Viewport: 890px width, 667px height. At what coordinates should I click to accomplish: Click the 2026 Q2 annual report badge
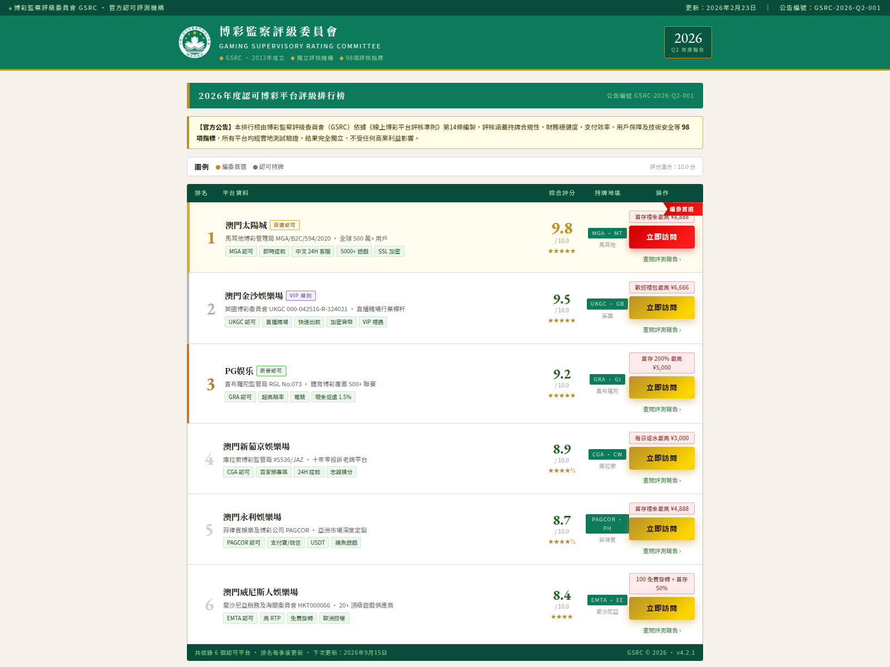pos(688,42)
